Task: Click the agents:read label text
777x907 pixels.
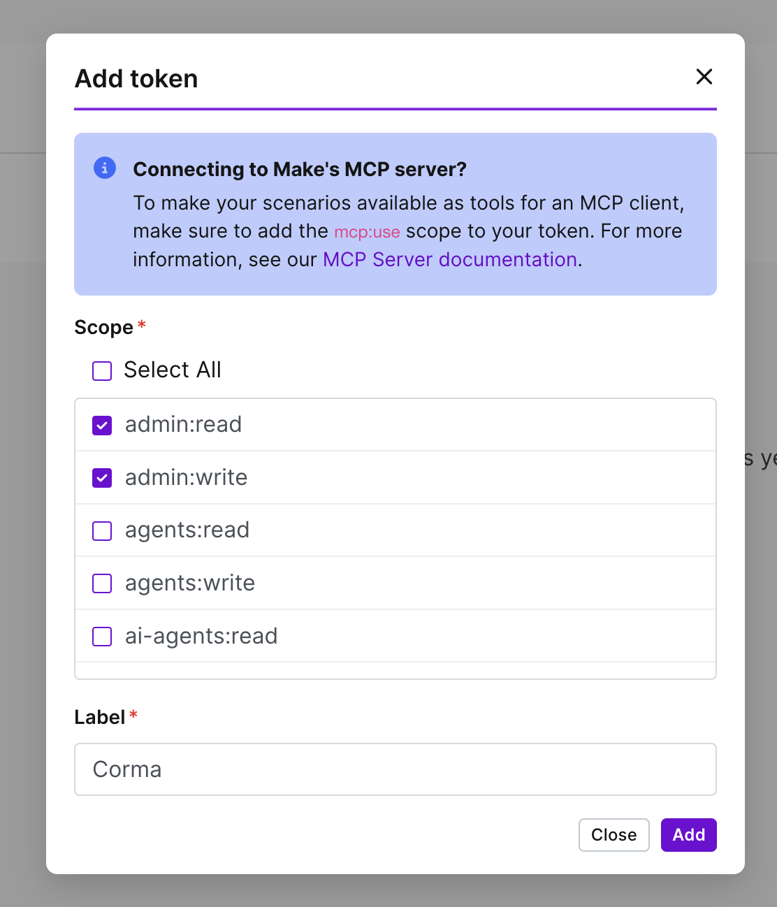Action: tap(187, 530)
